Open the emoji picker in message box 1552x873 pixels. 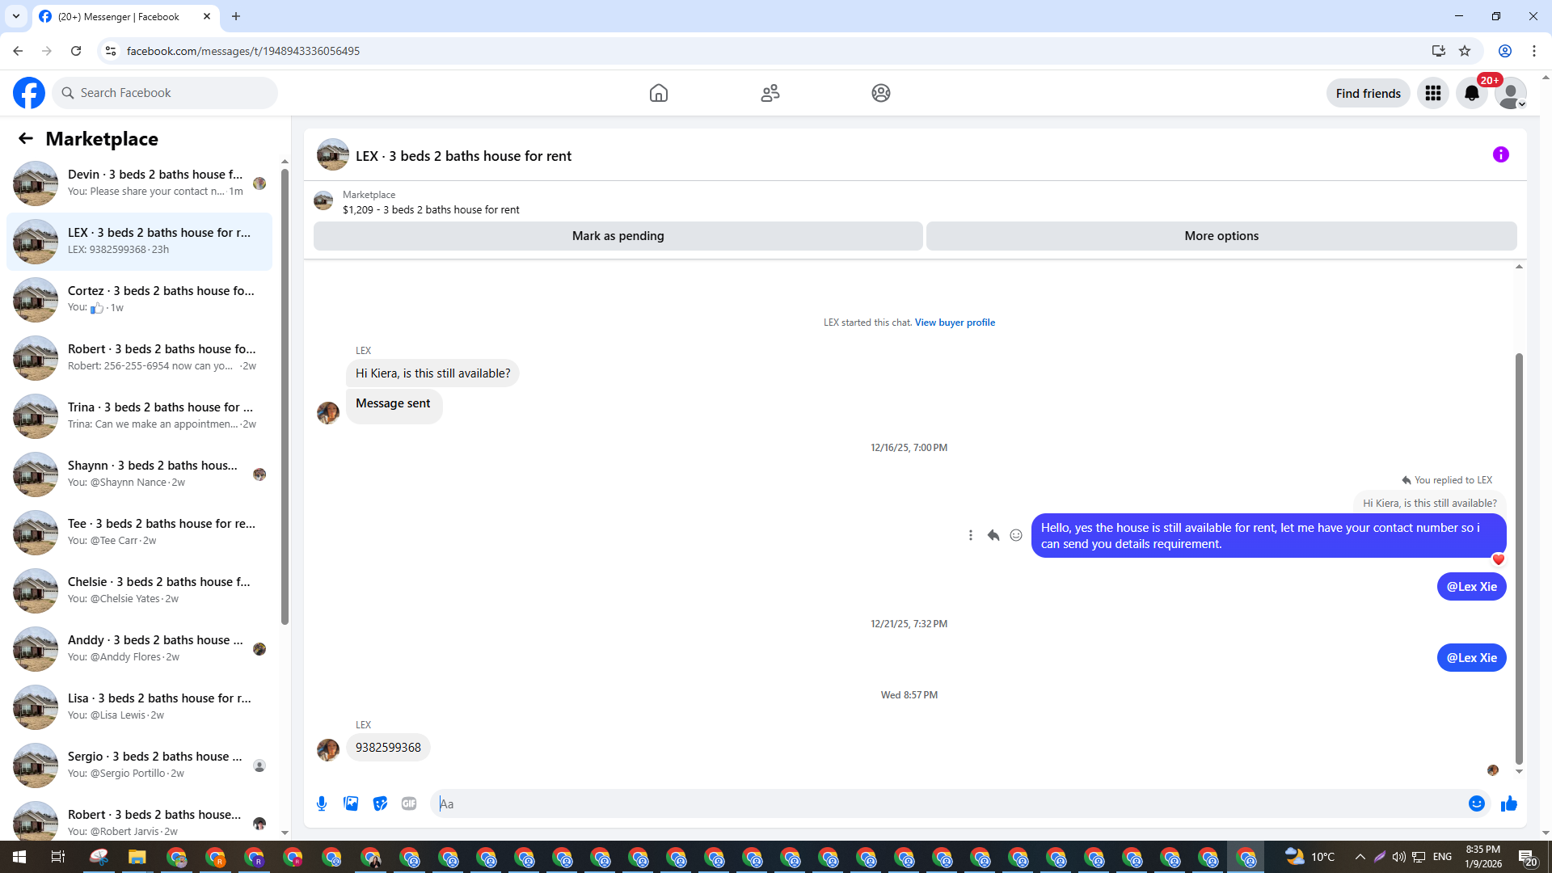[x=1476, y=803]
